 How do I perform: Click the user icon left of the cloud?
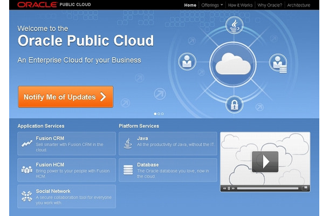[187, 62]
